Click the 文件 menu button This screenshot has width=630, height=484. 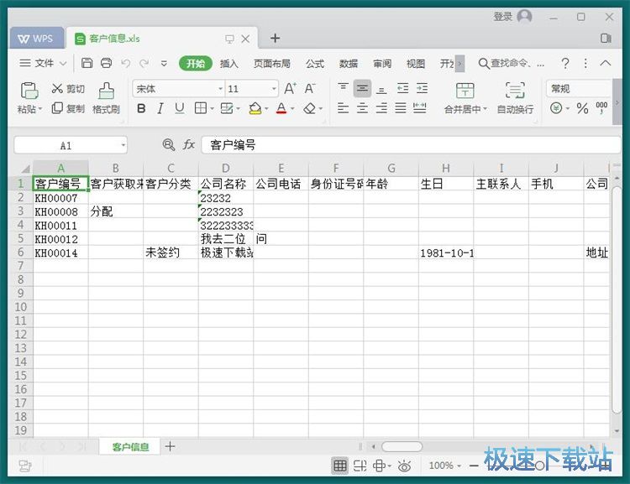43,63
